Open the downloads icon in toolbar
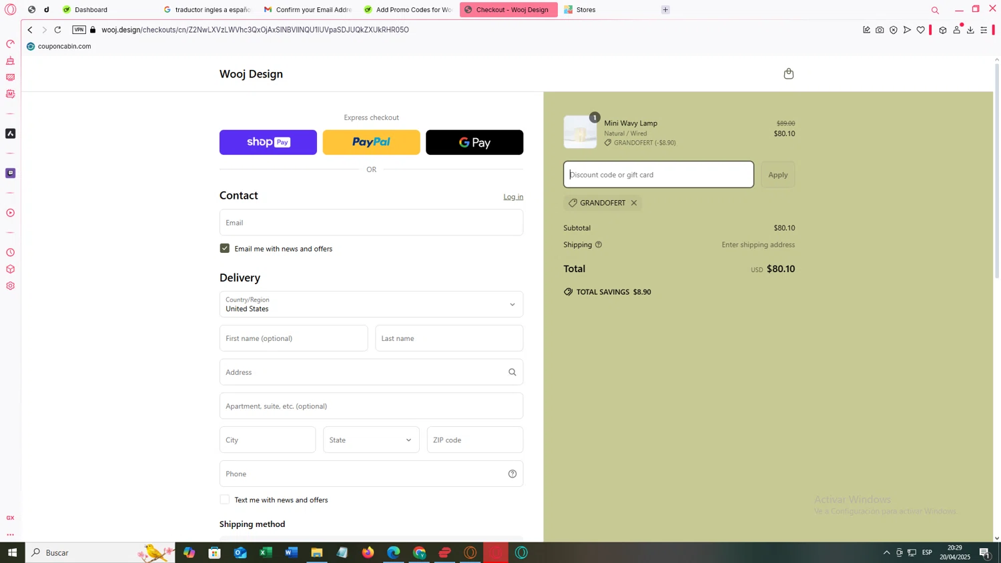Image resolution: width=1001 pixels, height=563 pixels. click(x=970, y=30)
